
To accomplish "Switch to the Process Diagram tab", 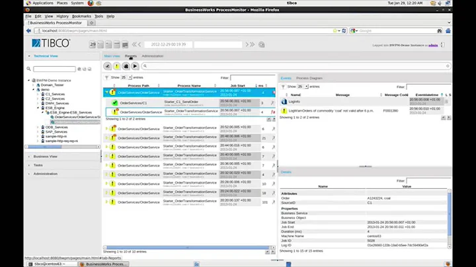I will [x=309, y=78].
